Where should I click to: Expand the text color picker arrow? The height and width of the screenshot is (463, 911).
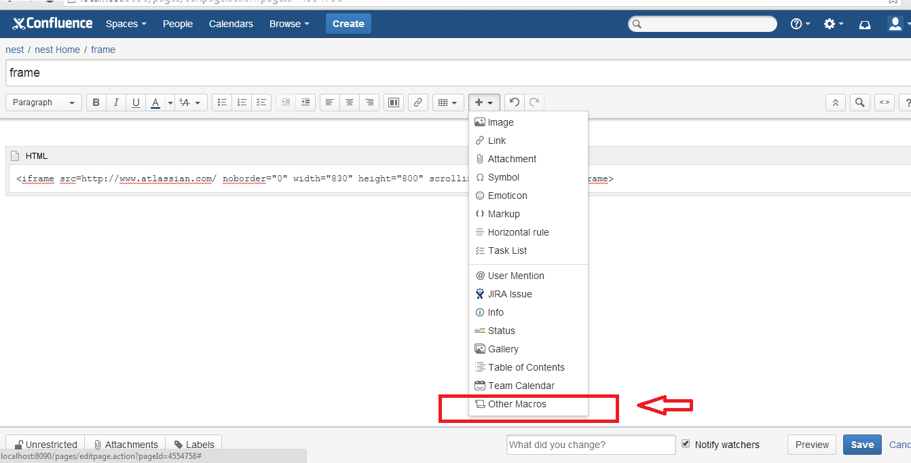pyautogui.click(x=170, y=103)
